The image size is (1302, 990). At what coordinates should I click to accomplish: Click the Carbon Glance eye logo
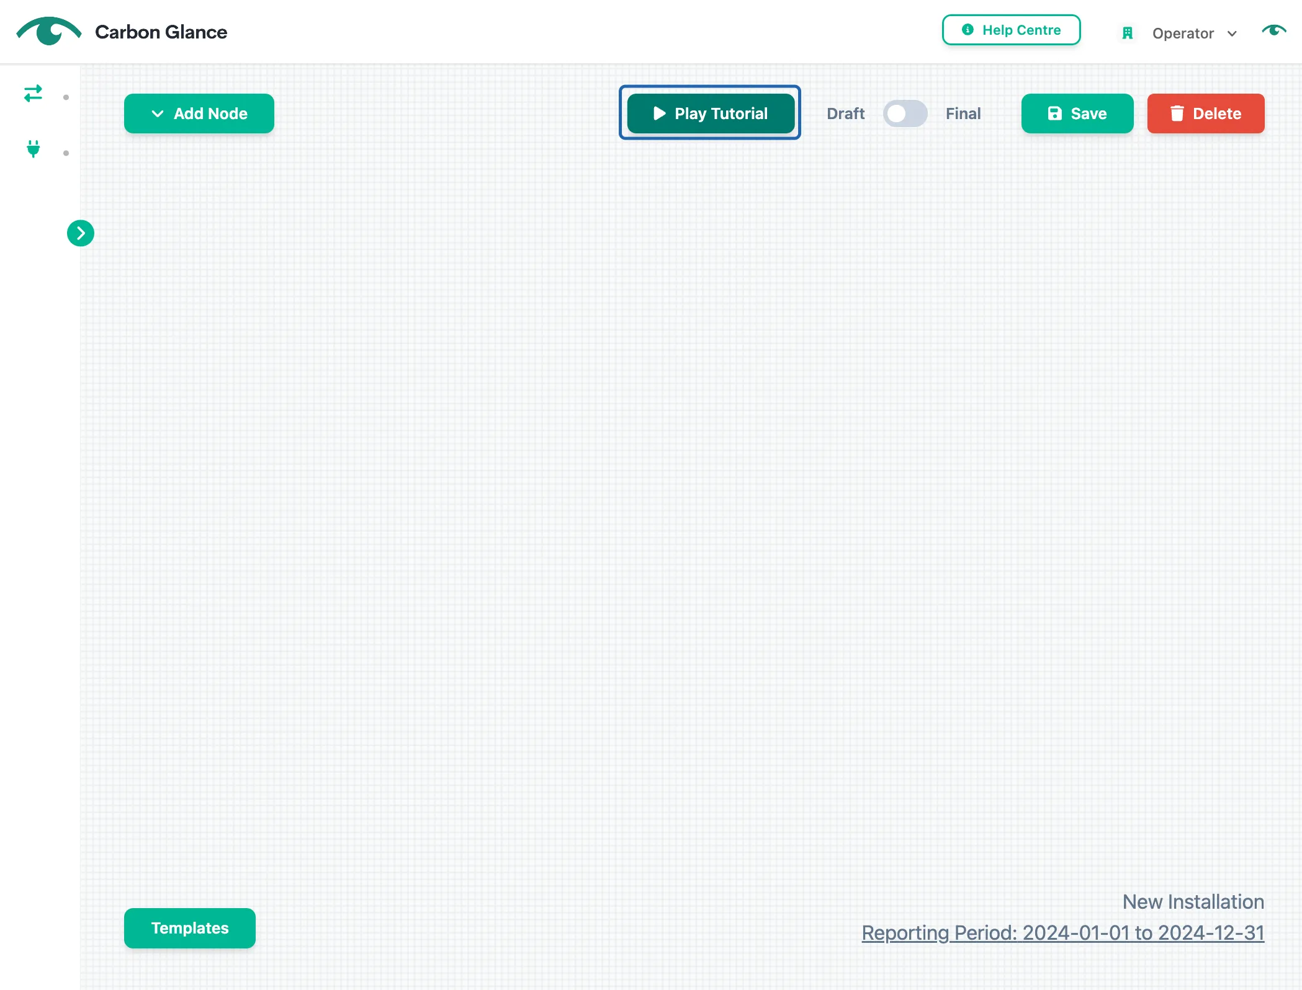pos(48,31)
